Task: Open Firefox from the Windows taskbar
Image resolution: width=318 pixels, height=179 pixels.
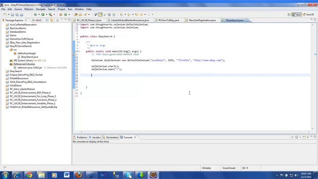Action: pyautogui.click(x=79, y=175)
